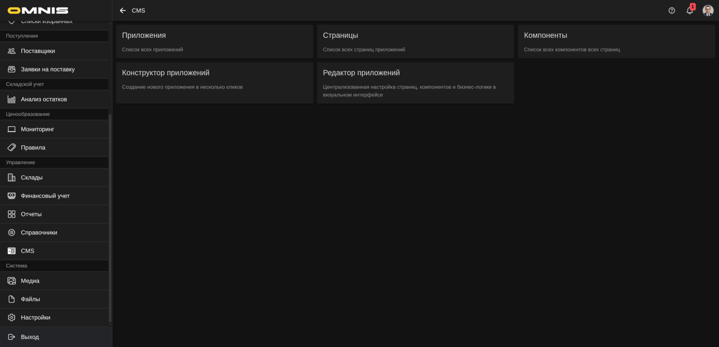The image size is (719, 347).
Task: Go to Отчеты in the sidebar
Action: [x=31, y=214]
